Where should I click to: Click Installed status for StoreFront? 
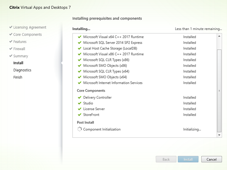[189, 115]
